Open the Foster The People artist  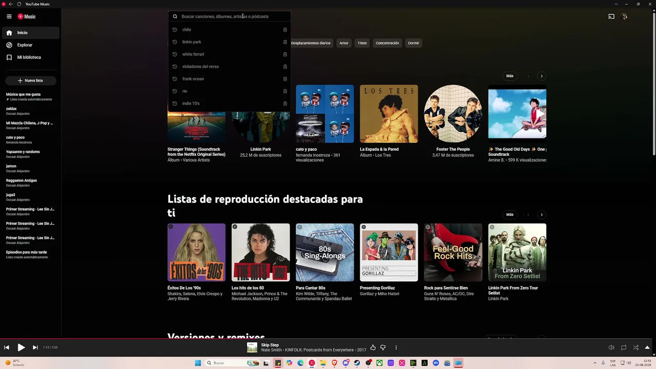[453, 114]
